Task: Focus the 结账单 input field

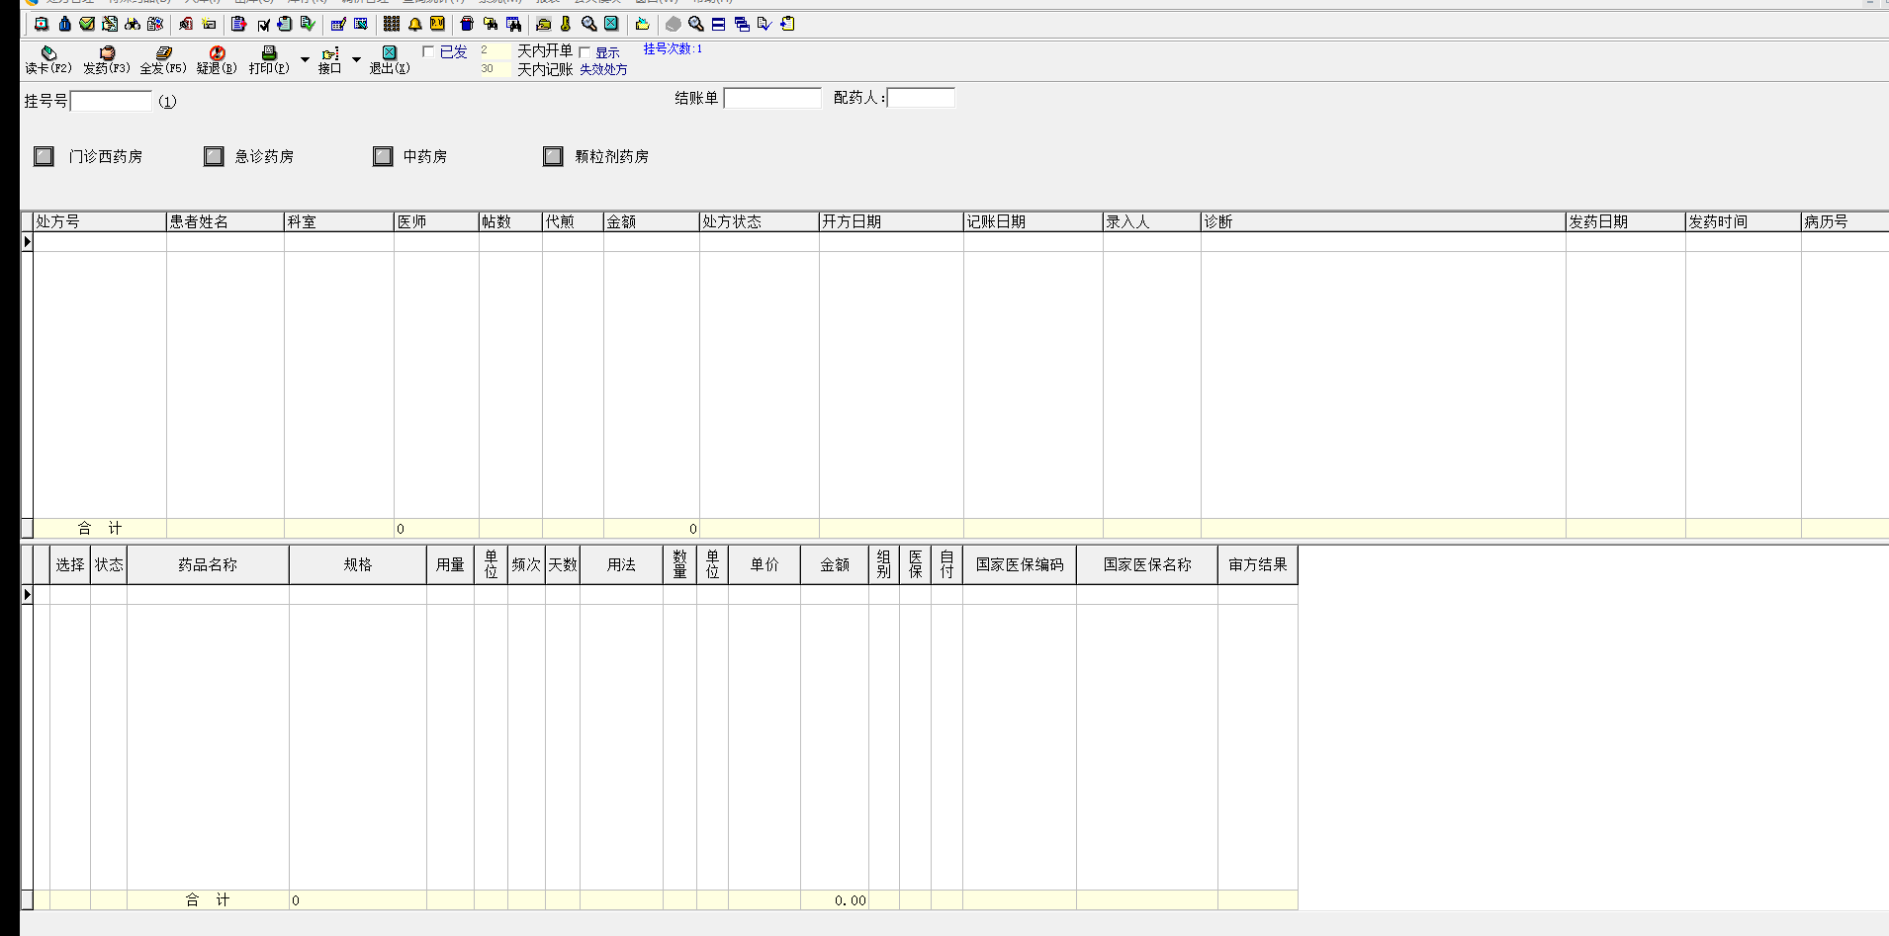Action: [x=772, y=98]
